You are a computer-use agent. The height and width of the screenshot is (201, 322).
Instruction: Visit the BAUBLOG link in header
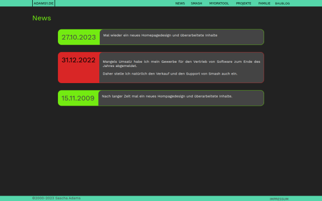point(282,4)
